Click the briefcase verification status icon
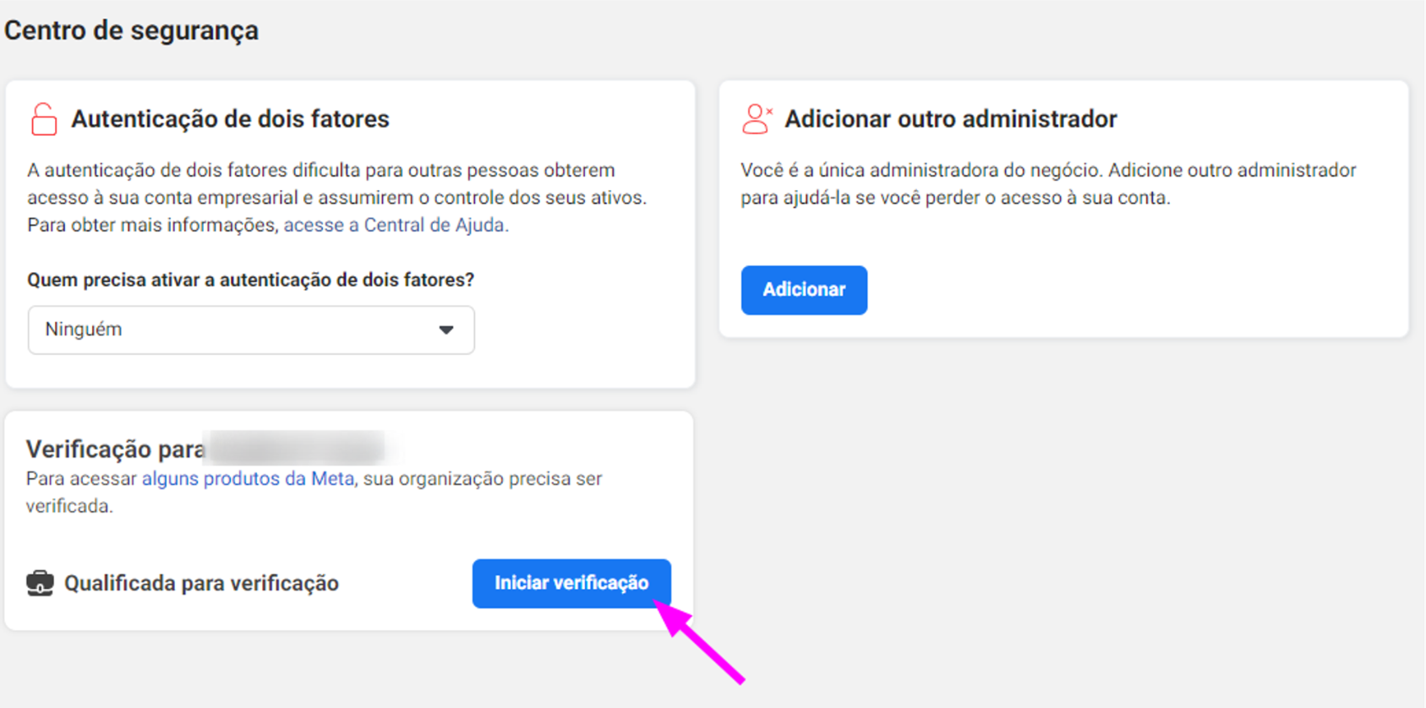The width and height of the screenshot is (1426, 708). pyautogui.click(x=40, y=583)
